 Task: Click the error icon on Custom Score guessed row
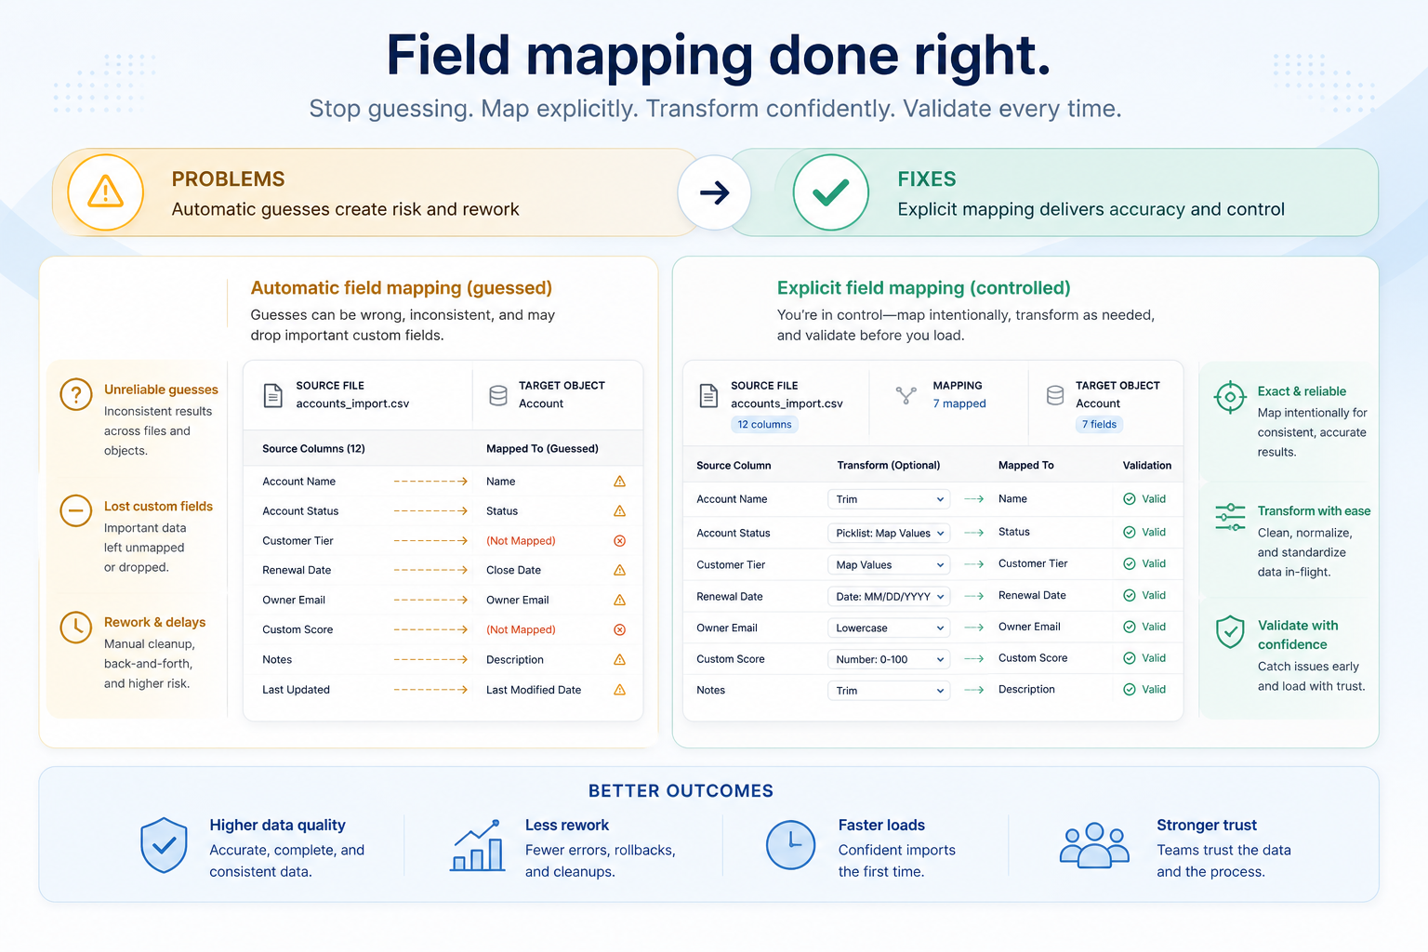[x=620, y=630]
